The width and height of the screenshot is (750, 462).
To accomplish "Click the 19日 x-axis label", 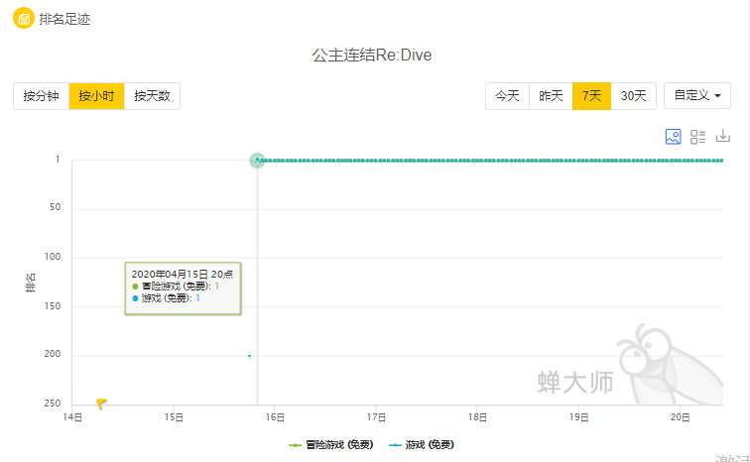I will tap(578, 417).
